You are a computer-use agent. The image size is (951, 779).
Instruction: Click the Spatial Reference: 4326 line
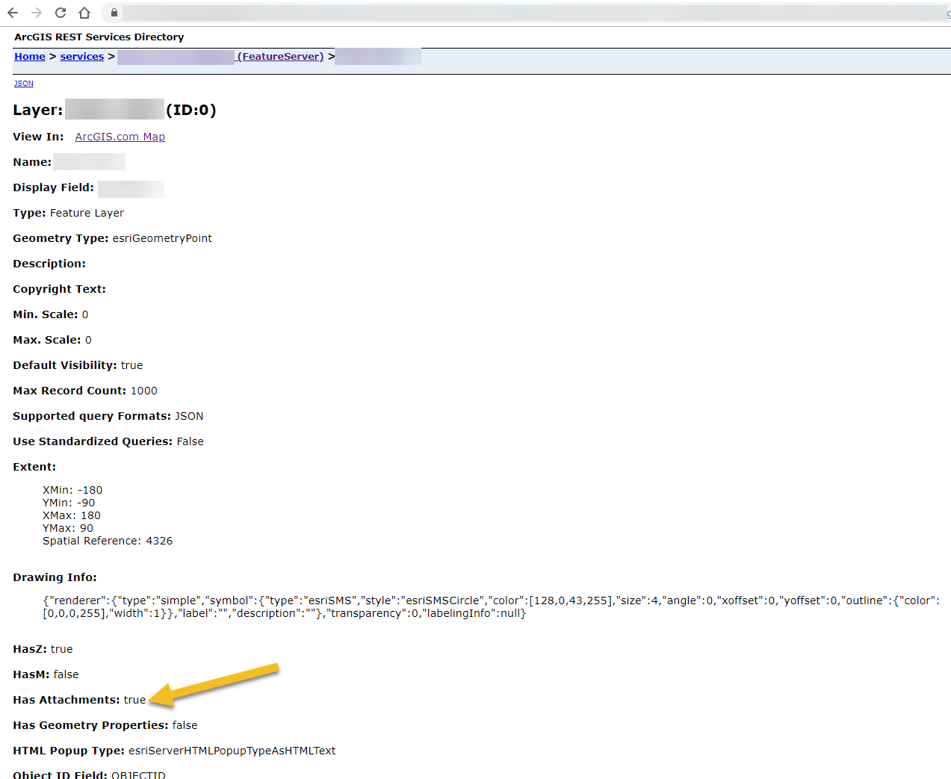point(108,541)
